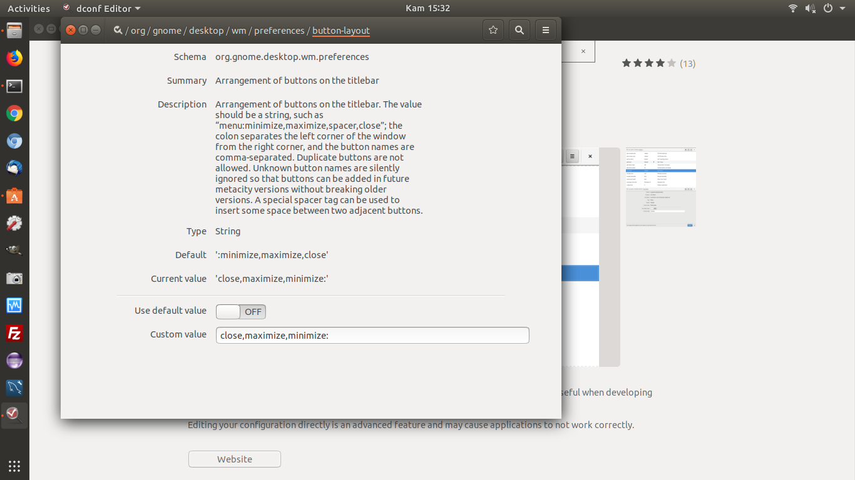Click the (13) review count

click(688, 63)
